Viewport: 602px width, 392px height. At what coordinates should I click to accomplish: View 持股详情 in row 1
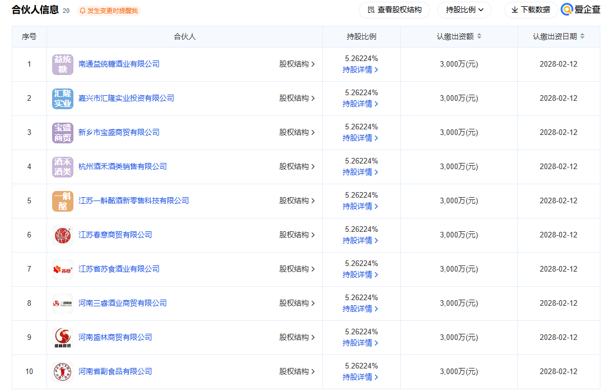click(x=360, y=70)
